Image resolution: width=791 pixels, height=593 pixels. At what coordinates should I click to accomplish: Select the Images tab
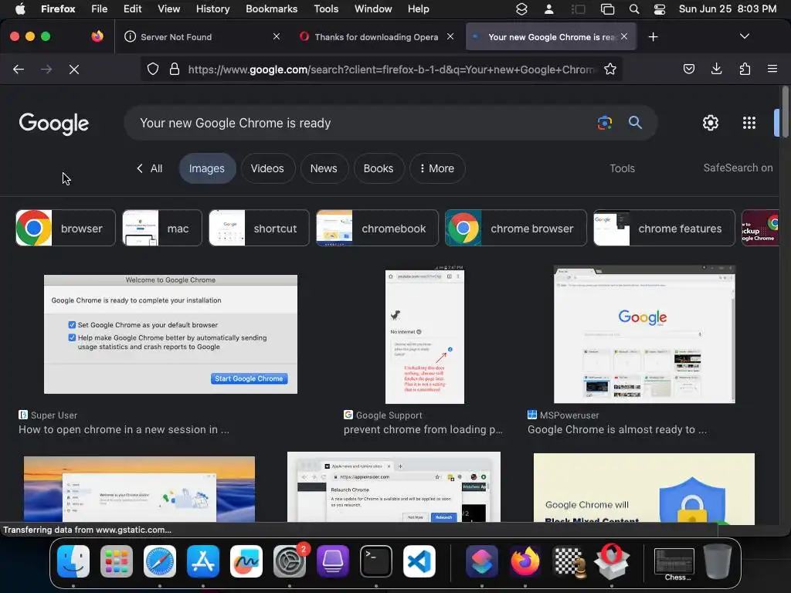click(207, 168)
